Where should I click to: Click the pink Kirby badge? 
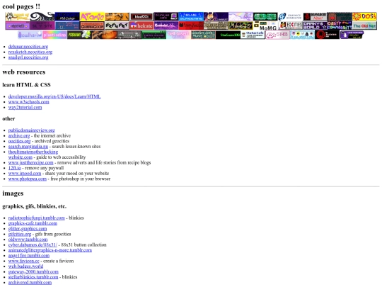click(277, 35)
